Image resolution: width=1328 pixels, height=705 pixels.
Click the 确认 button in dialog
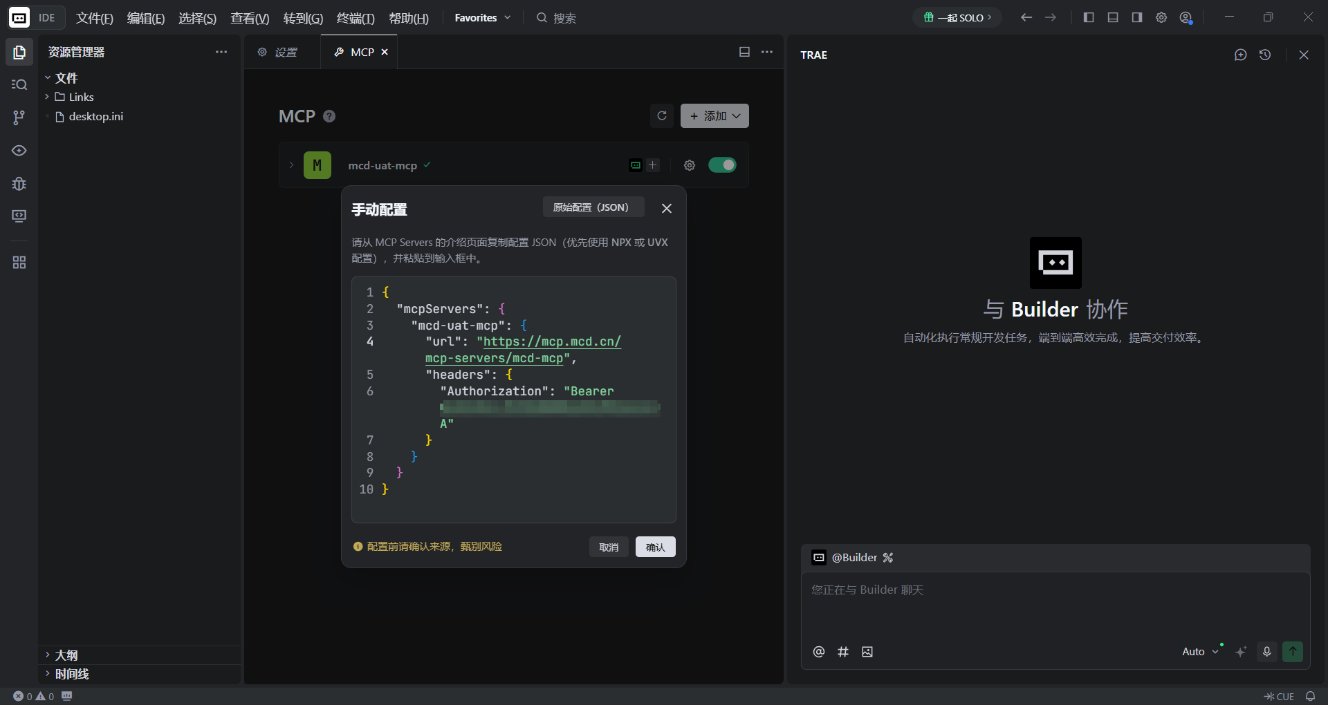(x=655, y=547)
